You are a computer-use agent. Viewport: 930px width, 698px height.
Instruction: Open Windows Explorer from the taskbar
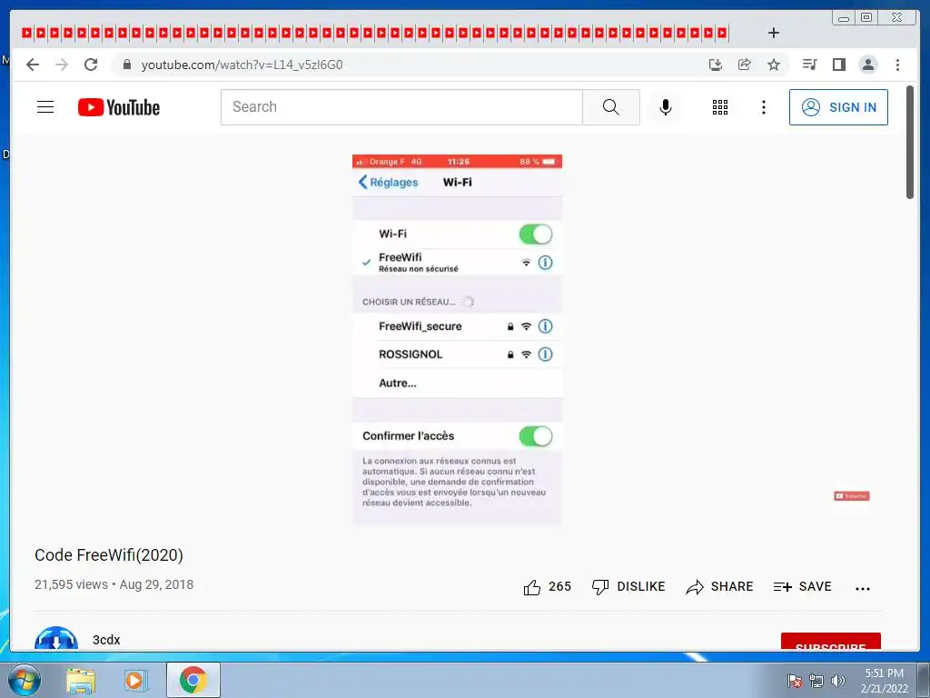pyautogui.click(x=81, y=681)
